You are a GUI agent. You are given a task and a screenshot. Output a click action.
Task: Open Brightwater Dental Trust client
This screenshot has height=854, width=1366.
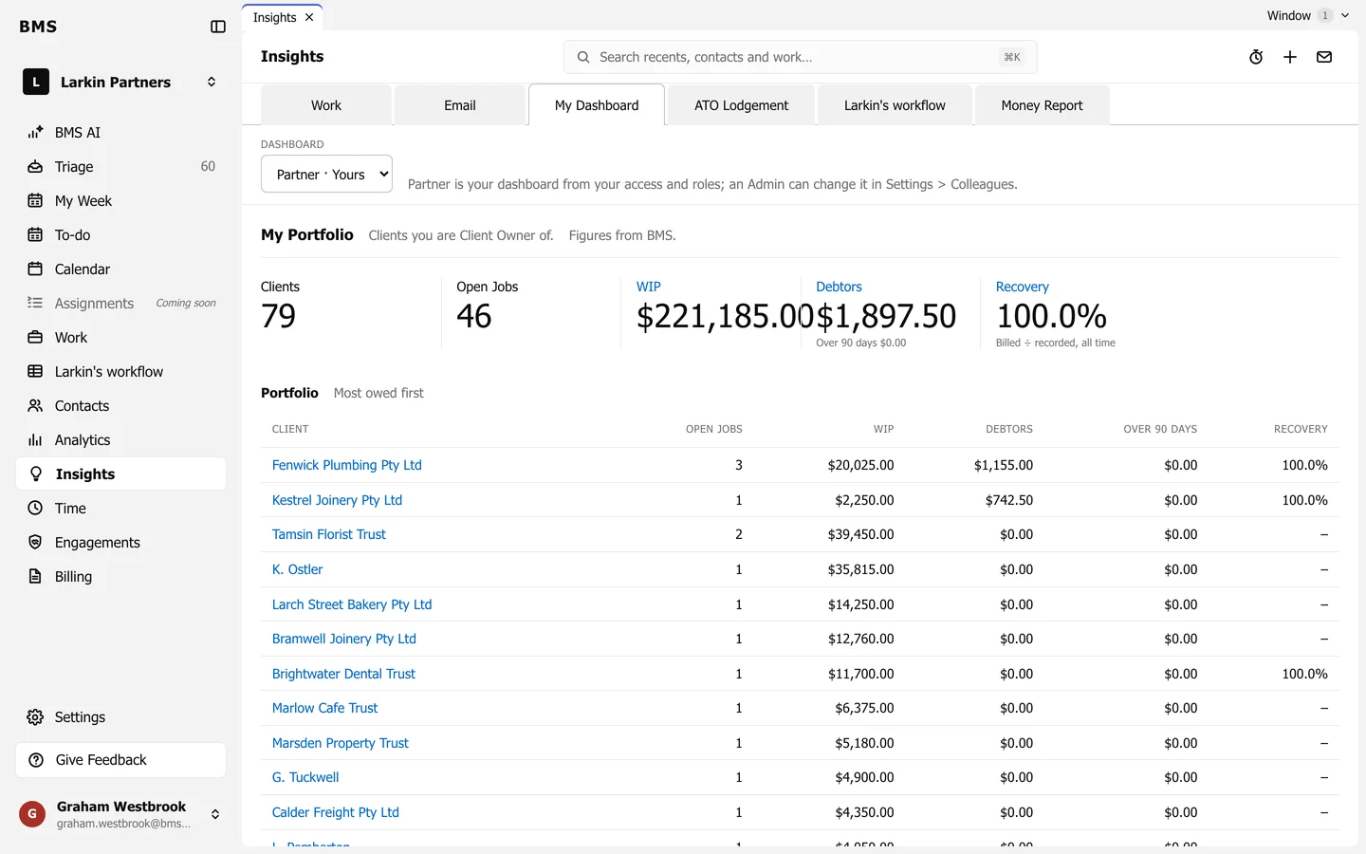(343, 674)
